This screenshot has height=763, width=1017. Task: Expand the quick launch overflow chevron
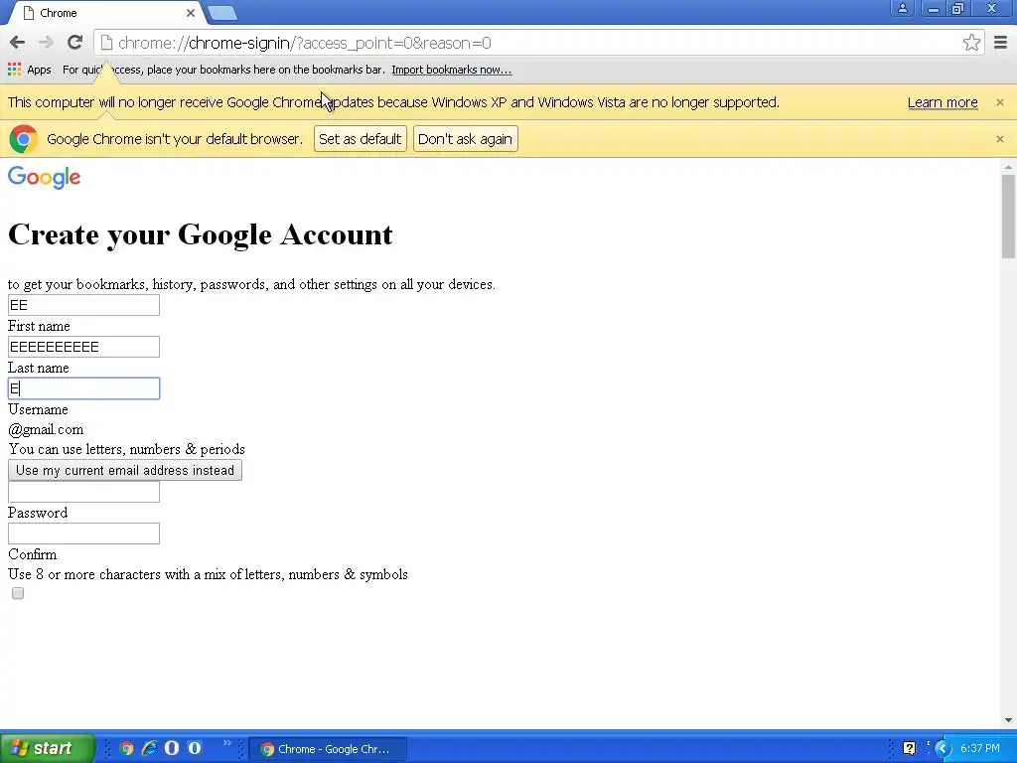227,743
